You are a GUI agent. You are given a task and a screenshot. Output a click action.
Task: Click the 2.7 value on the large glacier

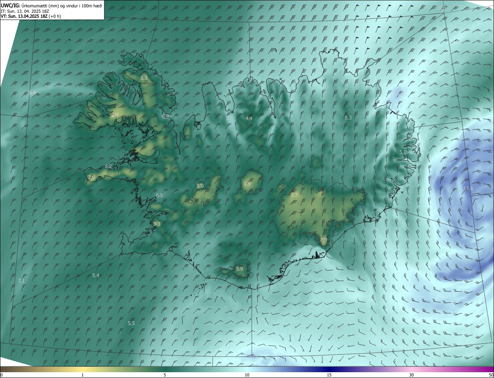(294, 195)
